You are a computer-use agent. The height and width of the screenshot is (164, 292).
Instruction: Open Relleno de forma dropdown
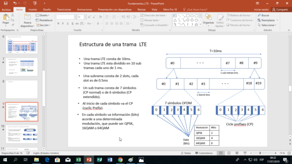tap(239, 15)
